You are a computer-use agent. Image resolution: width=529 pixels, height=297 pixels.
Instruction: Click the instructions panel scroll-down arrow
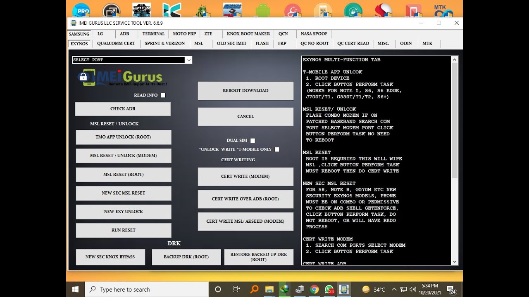(455, 262)
